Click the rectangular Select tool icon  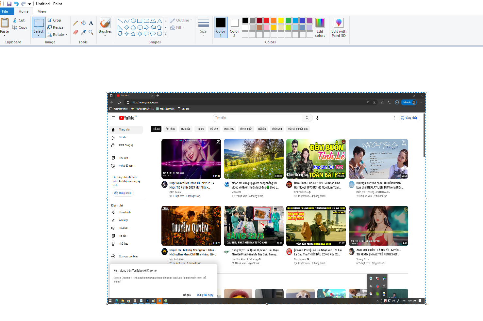pyautogui.click(x=39, y=23)
